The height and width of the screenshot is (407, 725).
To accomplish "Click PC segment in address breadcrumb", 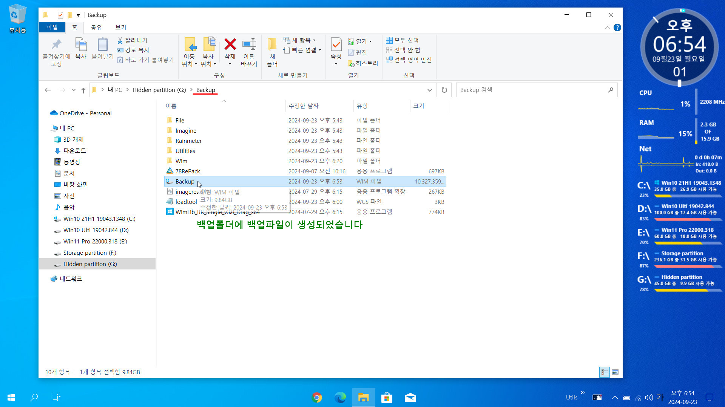I will coord(115,90).
